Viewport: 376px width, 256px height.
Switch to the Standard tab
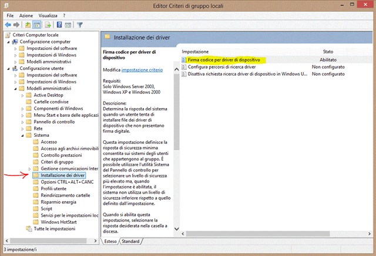(130, 241)
